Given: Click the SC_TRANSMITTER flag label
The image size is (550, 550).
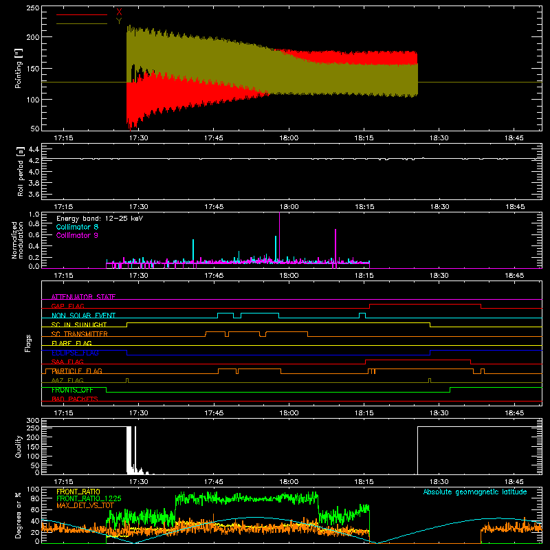Looking at the screenshot, I should (79, 334).
